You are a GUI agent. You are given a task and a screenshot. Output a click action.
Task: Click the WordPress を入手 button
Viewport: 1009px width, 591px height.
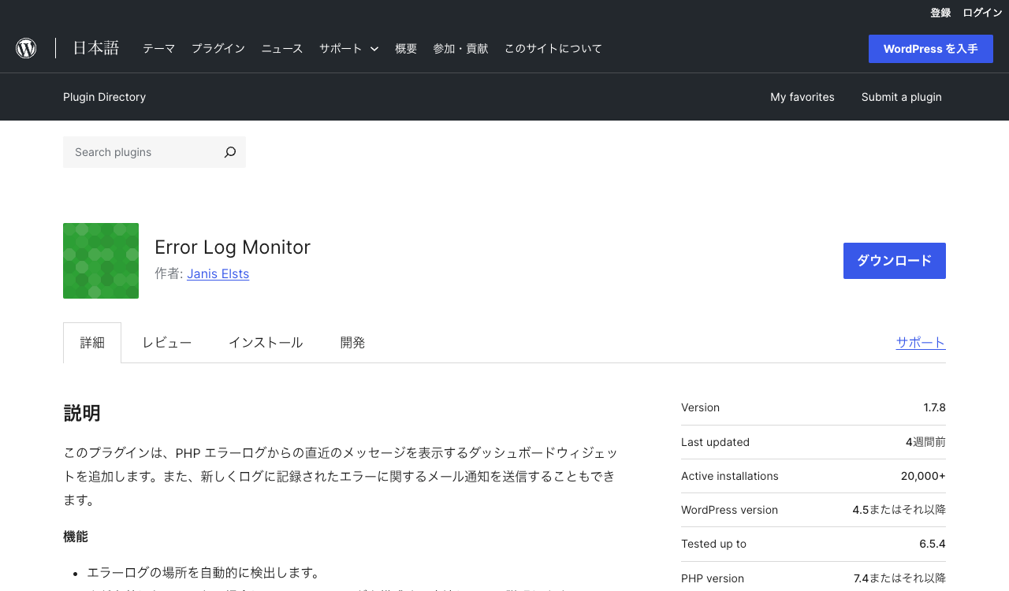click(931, 49)
